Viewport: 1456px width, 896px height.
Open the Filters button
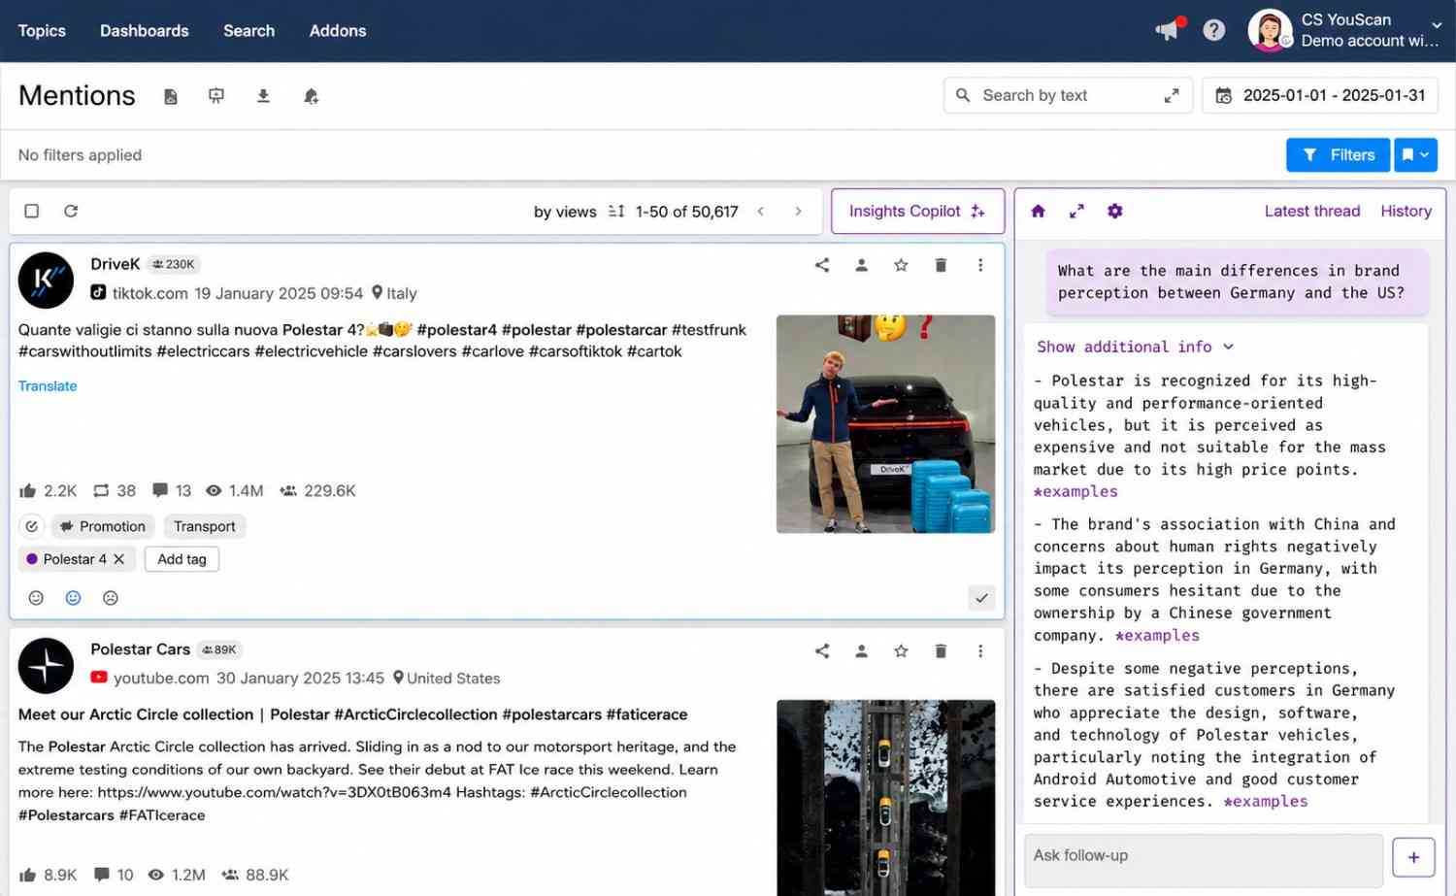tap(1339, 154)
